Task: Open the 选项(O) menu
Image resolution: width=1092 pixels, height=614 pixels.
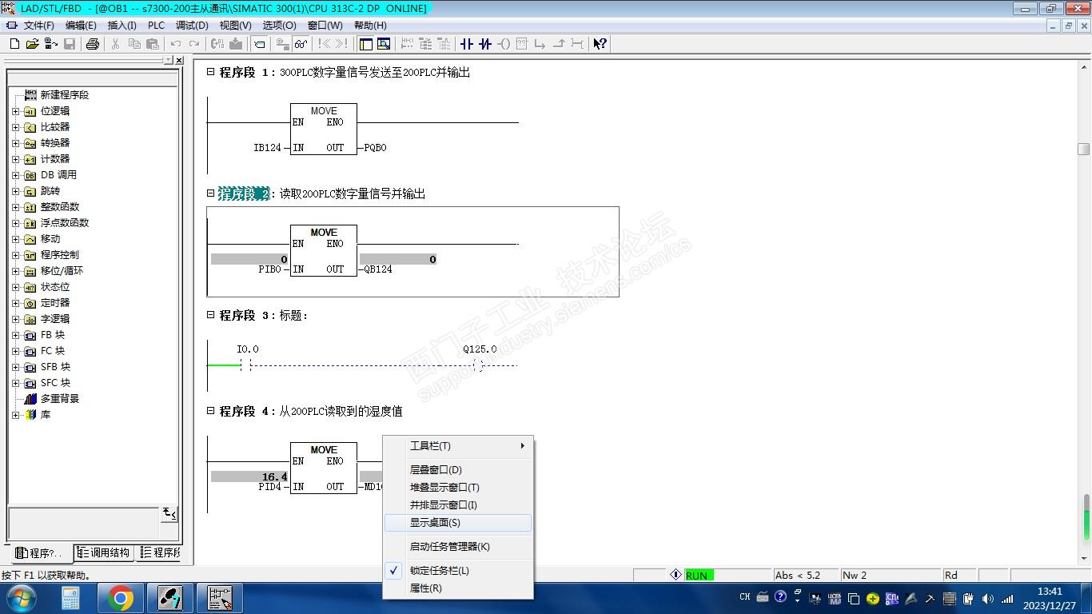Action: 279,26
